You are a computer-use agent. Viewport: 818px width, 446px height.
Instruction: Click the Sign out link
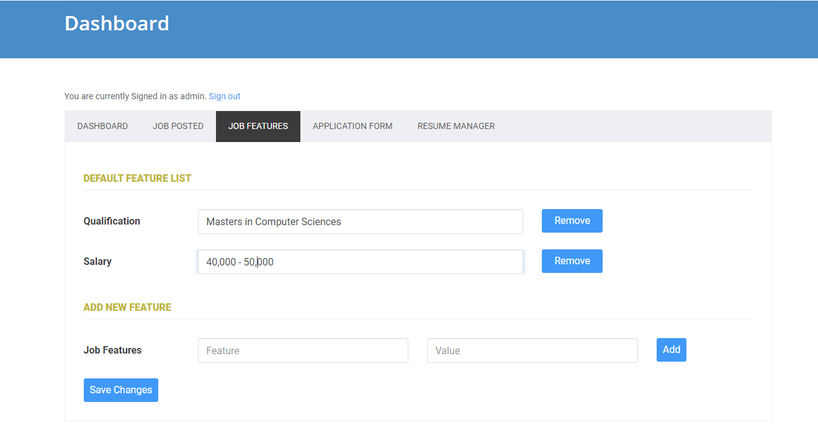pyautogui.click(x=224, y=96)
